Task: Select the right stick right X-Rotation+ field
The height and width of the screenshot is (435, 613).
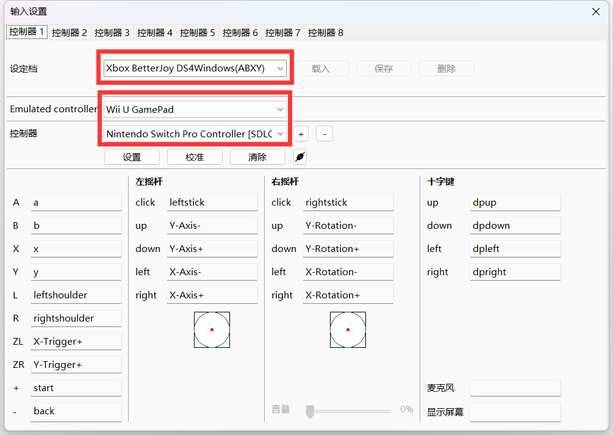Action: click(348, 295)
